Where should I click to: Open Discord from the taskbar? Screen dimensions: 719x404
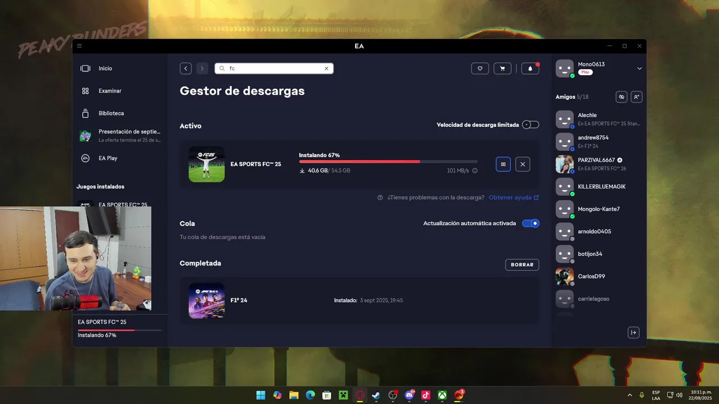pos(409,395)
